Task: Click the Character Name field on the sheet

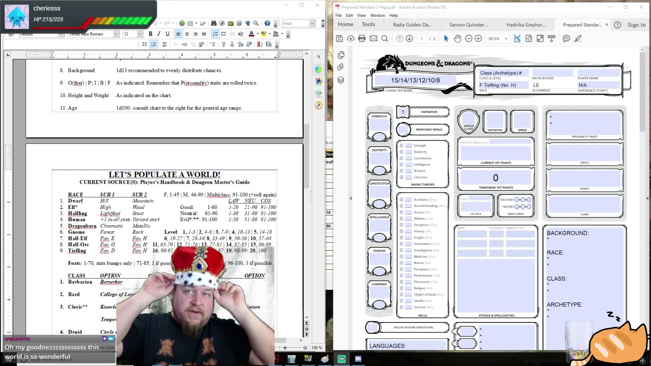Action: pos(416,80)
